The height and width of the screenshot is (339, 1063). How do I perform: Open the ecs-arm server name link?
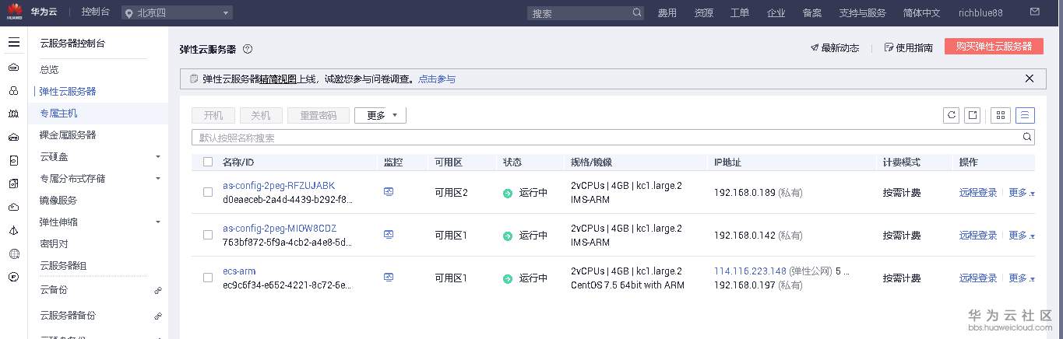point(239,271)
